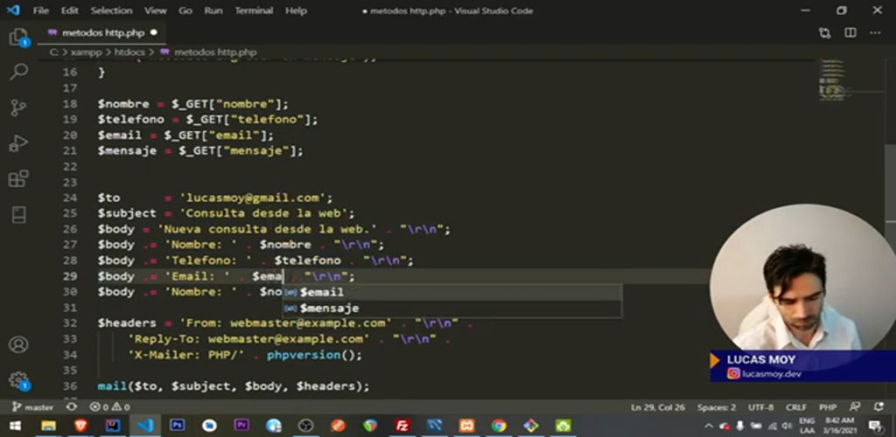Image resolution: width=896 pixels, height=437 pixels.
Task: Open FileZilla from the taskbar
Action: (402, 426)
